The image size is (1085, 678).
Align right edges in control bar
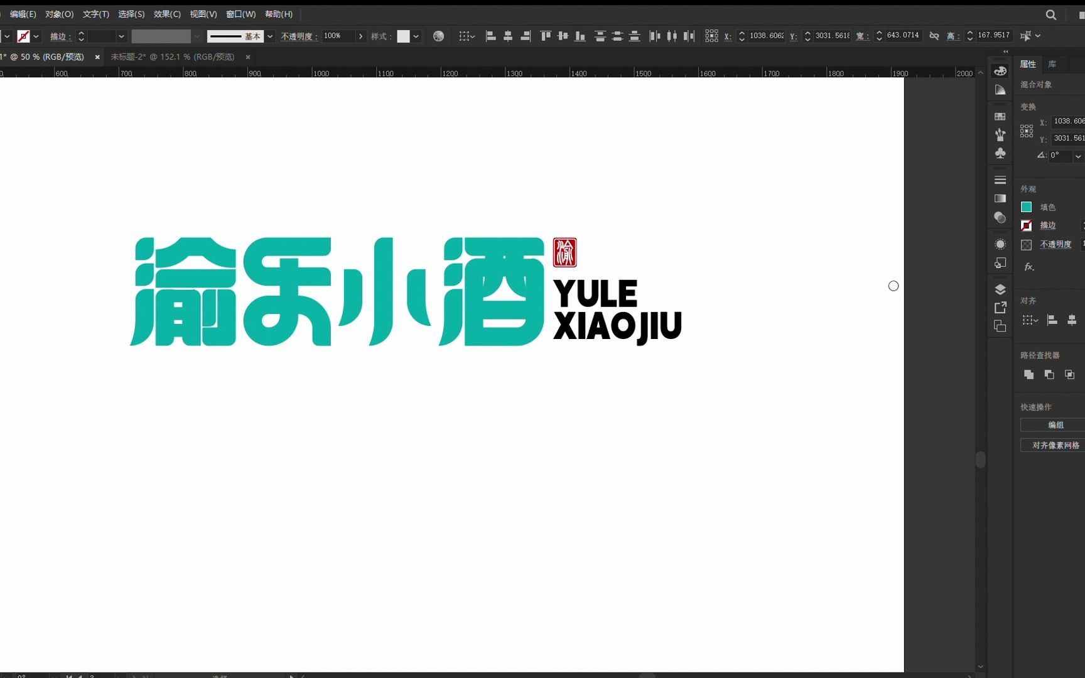click(x=526, y=36)
